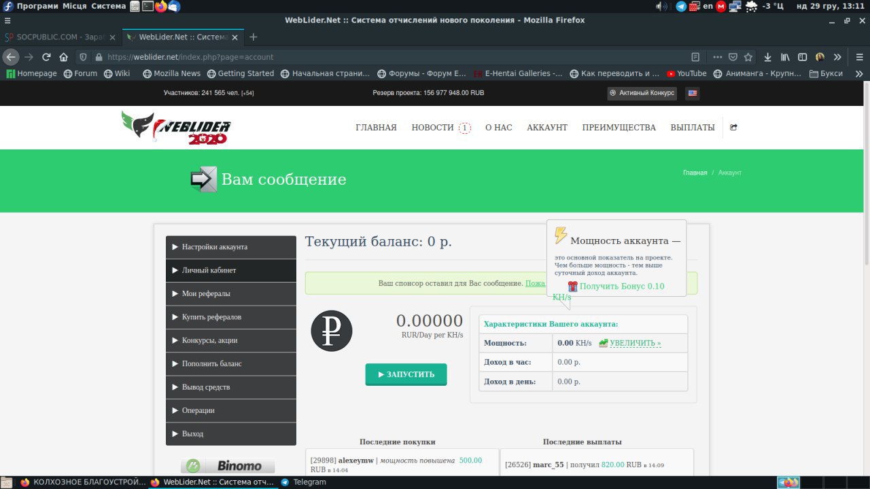
Task: Click the Активный Конкурс button
Action: coord(642,93)
